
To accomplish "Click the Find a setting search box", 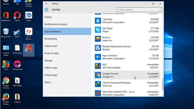I will point(139,9).
